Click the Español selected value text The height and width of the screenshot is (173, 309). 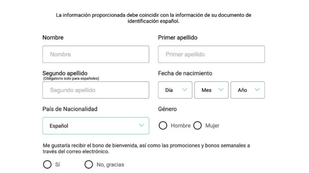[x=59, y=126]
